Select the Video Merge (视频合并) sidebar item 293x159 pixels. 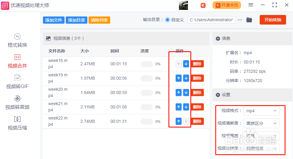pyautogui.click(x=17, y=61)
